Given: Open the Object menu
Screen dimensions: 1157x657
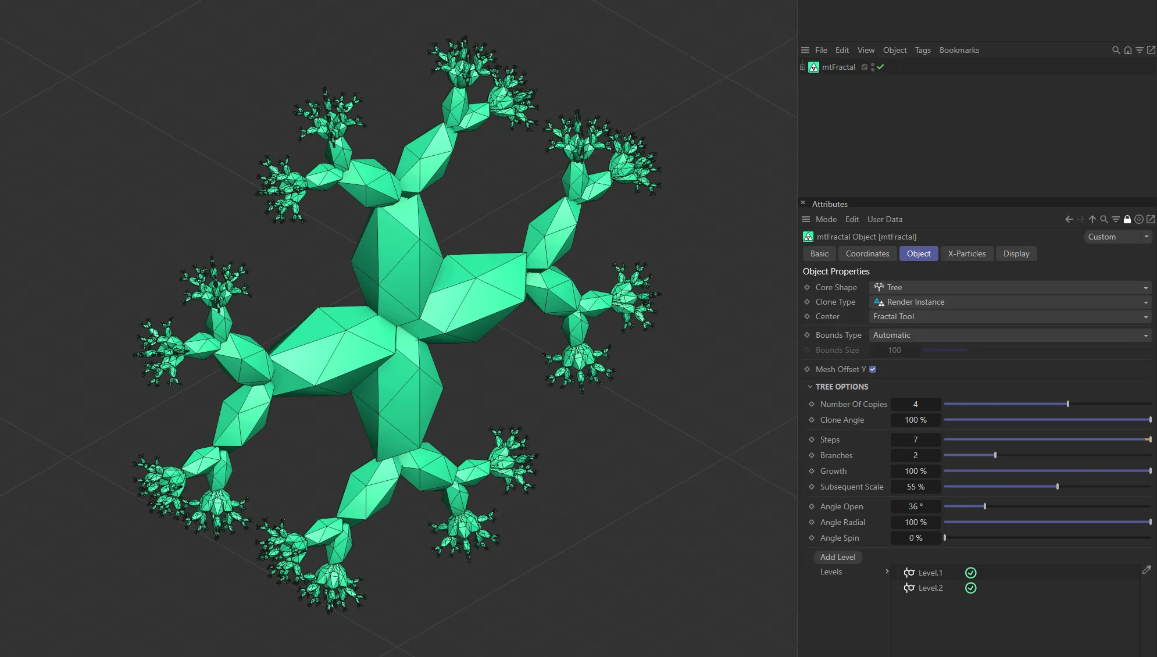Looking at the screenshot, I should 894,50.
